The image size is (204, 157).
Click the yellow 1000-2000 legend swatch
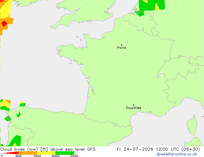pos(46,153)
